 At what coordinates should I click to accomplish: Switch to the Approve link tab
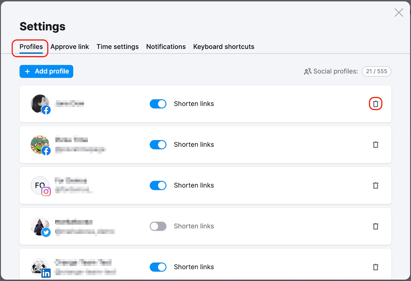coord(70,47)
